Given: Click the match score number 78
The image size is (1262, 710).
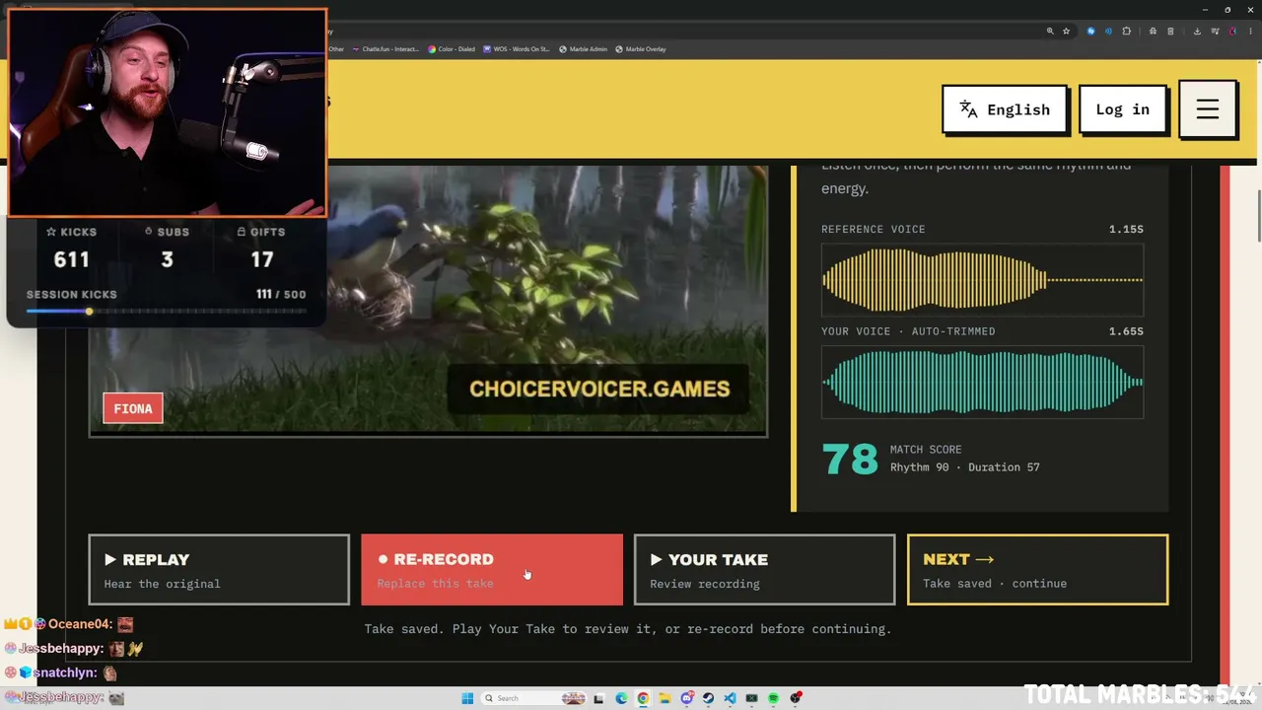Looking at the screenshot, I should 850,459.
